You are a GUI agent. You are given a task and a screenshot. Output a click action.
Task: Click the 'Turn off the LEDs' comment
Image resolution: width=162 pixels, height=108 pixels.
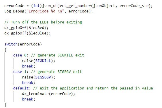coord(43,22)
